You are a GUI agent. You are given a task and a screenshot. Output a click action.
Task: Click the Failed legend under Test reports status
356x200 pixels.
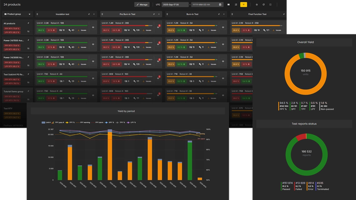[x=300, y=186]
